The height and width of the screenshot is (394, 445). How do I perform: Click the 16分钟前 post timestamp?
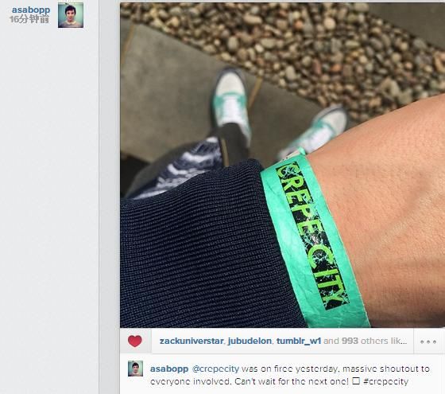pyautogui.click(x=29, y=19)
